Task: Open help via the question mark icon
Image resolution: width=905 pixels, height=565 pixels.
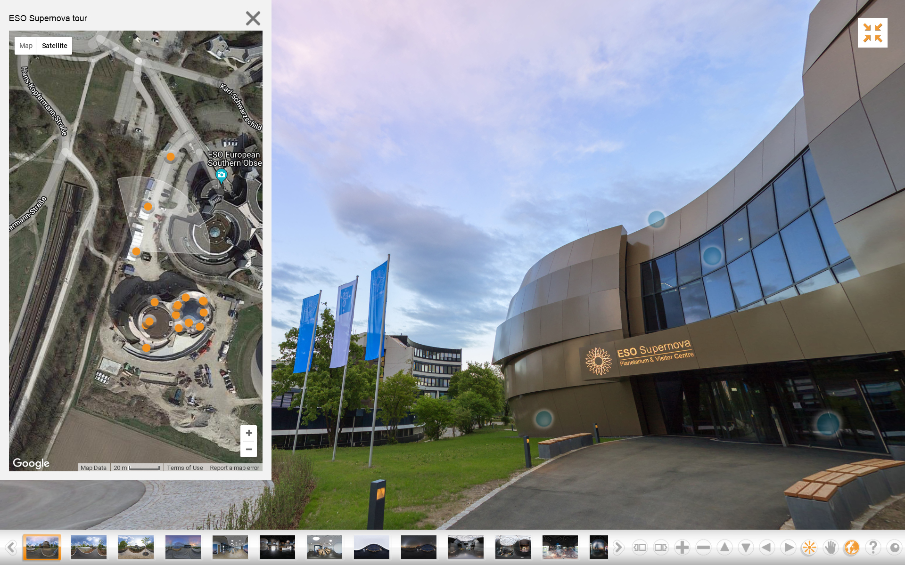Action: point(873,547)
